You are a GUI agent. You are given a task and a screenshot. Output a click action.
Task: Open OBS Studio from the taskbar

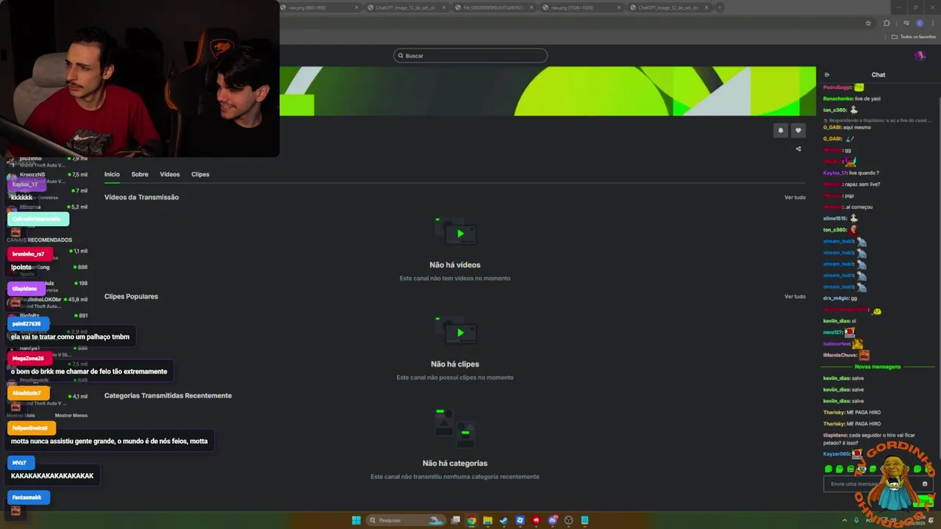(568, 520)
